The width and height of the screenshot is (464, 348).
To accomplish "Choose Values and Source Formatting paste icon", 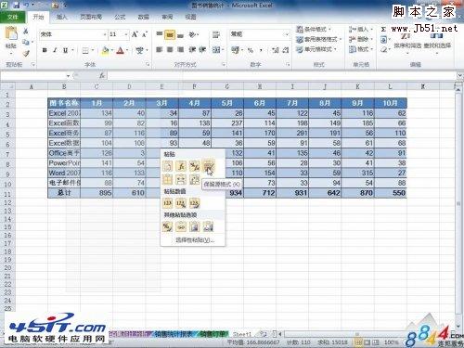I will [x=194, y=203].
